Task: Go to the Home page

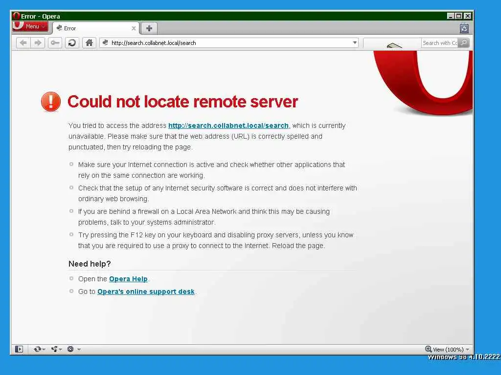Action: point(89,43)
